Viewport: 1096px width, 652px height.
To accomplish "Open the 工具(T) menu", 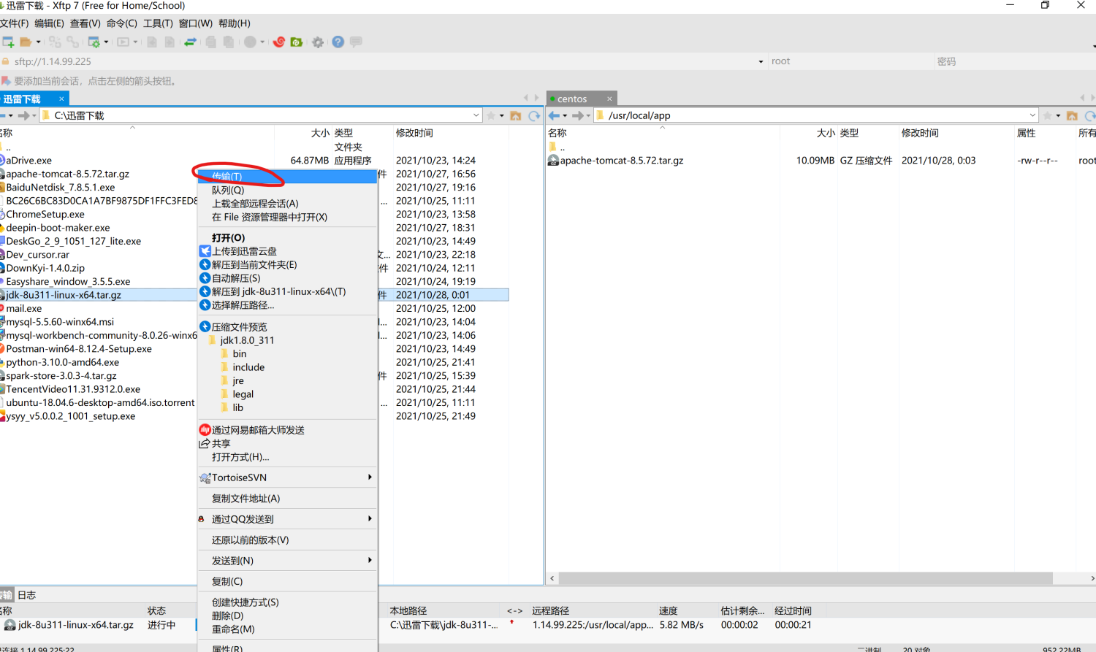I will [x=158, y=23].
